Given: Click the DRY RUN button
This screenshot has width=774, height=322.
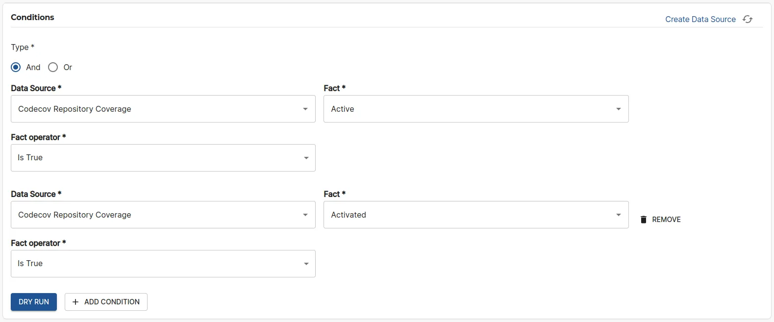Looking at the screenshot, I should (33, 302).
